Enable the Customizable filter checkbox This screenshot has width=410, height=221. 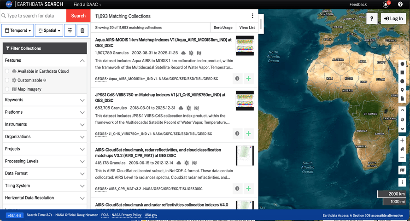point(7,80)
